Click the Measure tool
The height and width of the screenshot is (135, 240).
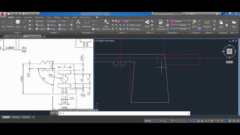tap(207, 24)
